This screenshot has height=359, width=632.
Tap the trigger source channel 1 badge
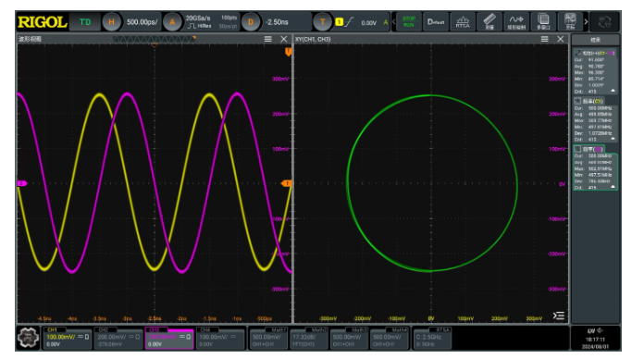339,22
